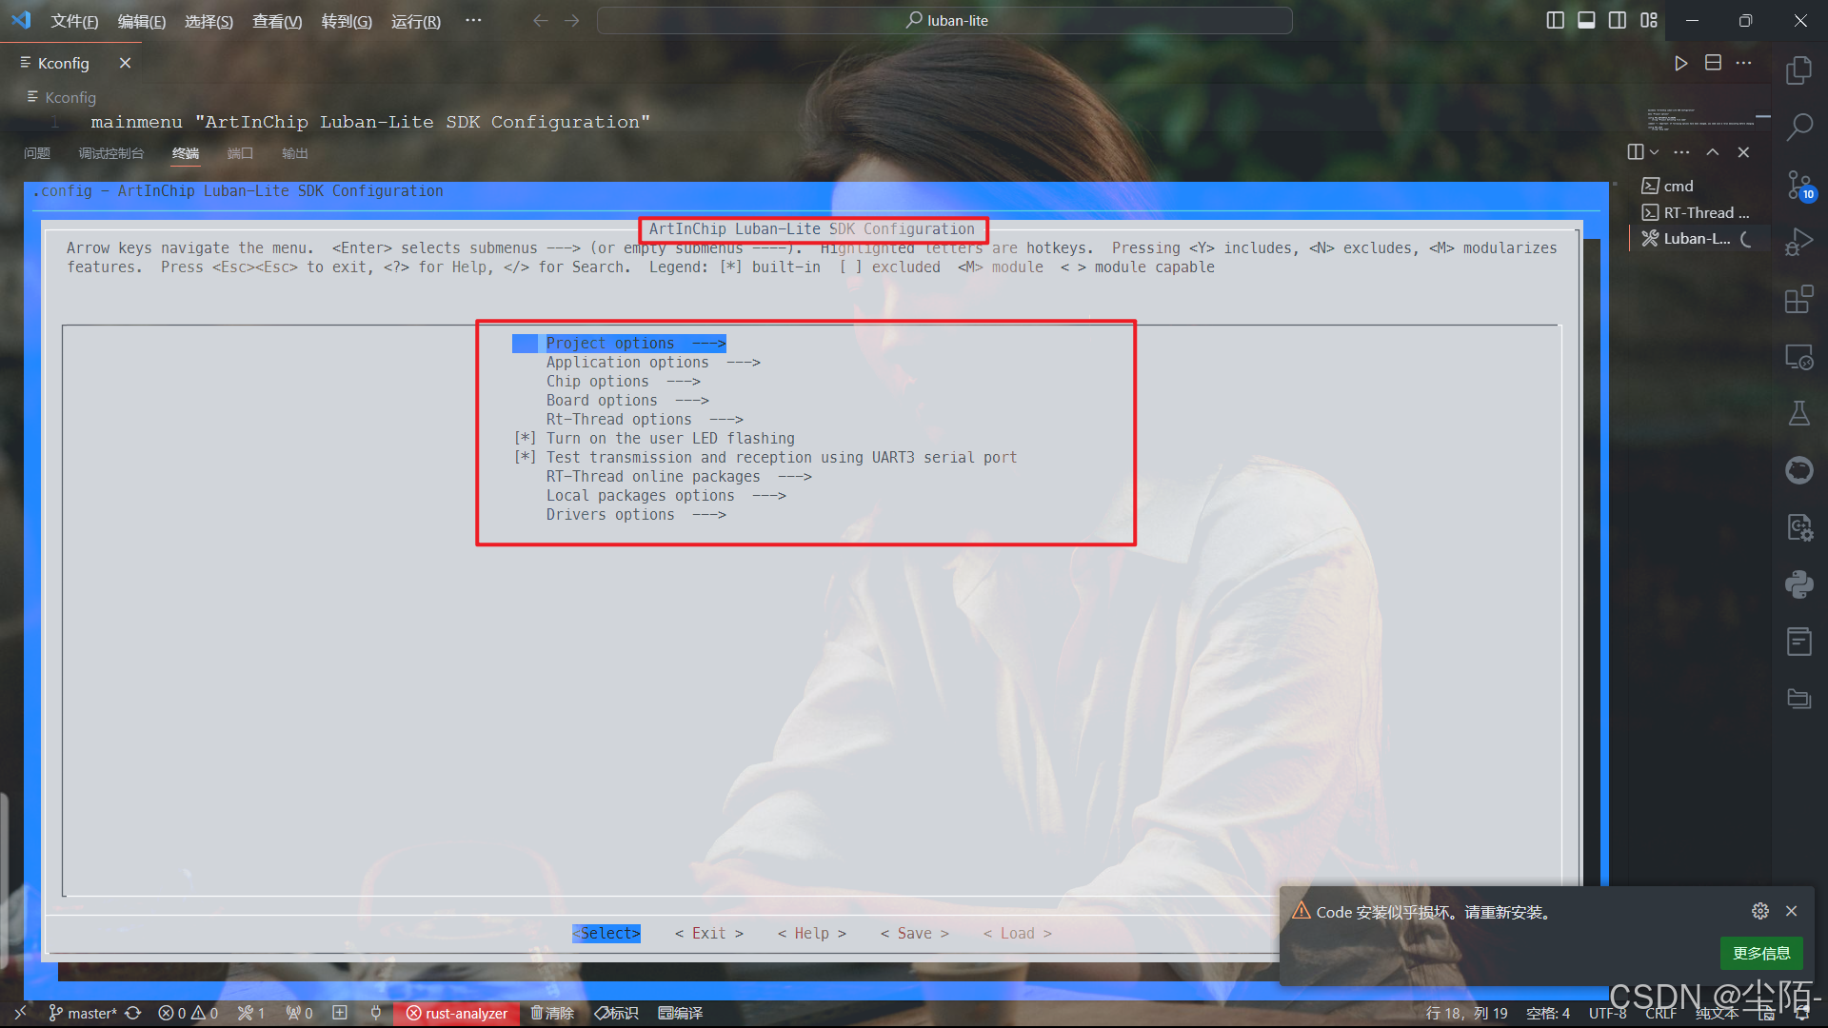Image resolution: width=1828 pixels, height=1028 pixels.
Task: Click the Save button in menuconfig
Action: (914, 934)
